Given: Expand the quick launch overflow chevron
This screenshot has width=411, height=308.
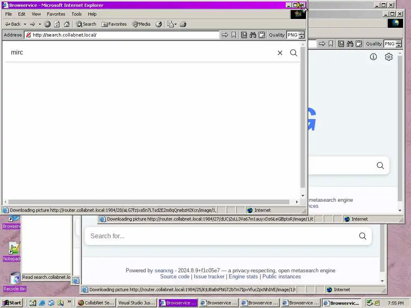Looking at the screenshot, I should tap(69, 302).
